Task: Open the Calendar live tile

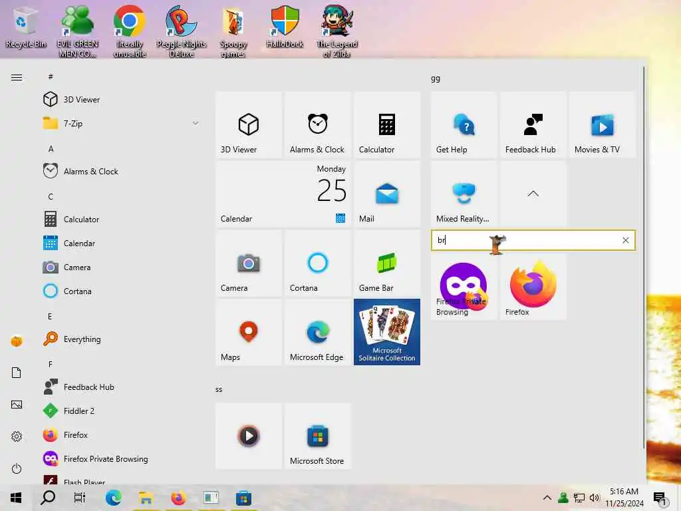Action: (x=283, y=194)
